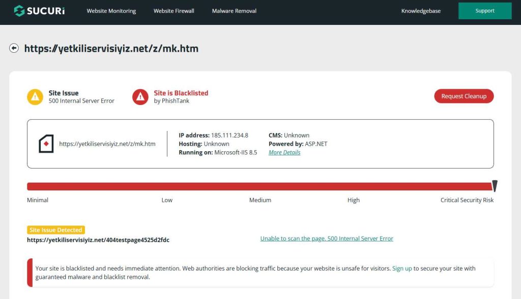Click the 'Site Issue' heading text
Screen dimensions: 521x299
(x=64, y=93)
